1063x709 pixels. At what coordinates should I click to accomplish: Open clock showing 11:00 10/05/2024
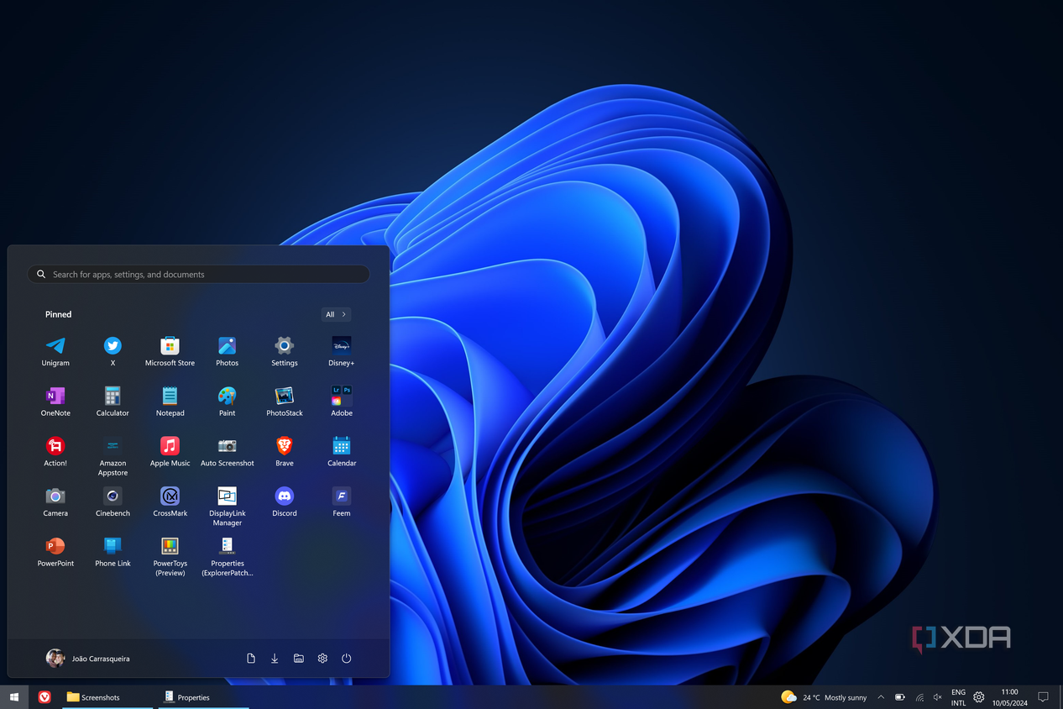click(x=1009, y=697)
